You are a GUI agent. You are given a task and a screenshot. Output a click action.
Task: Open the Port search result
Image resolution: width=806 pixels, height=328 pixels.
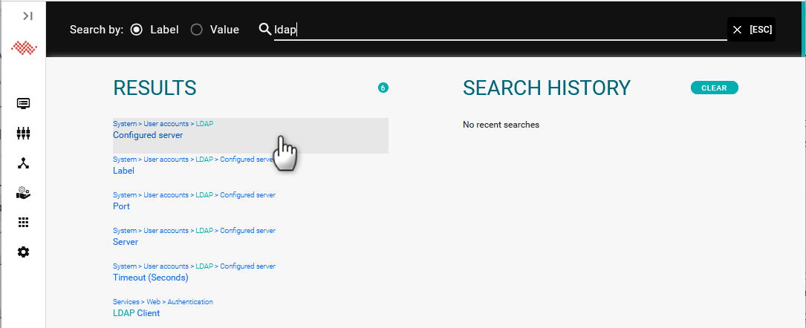point(121,206)
